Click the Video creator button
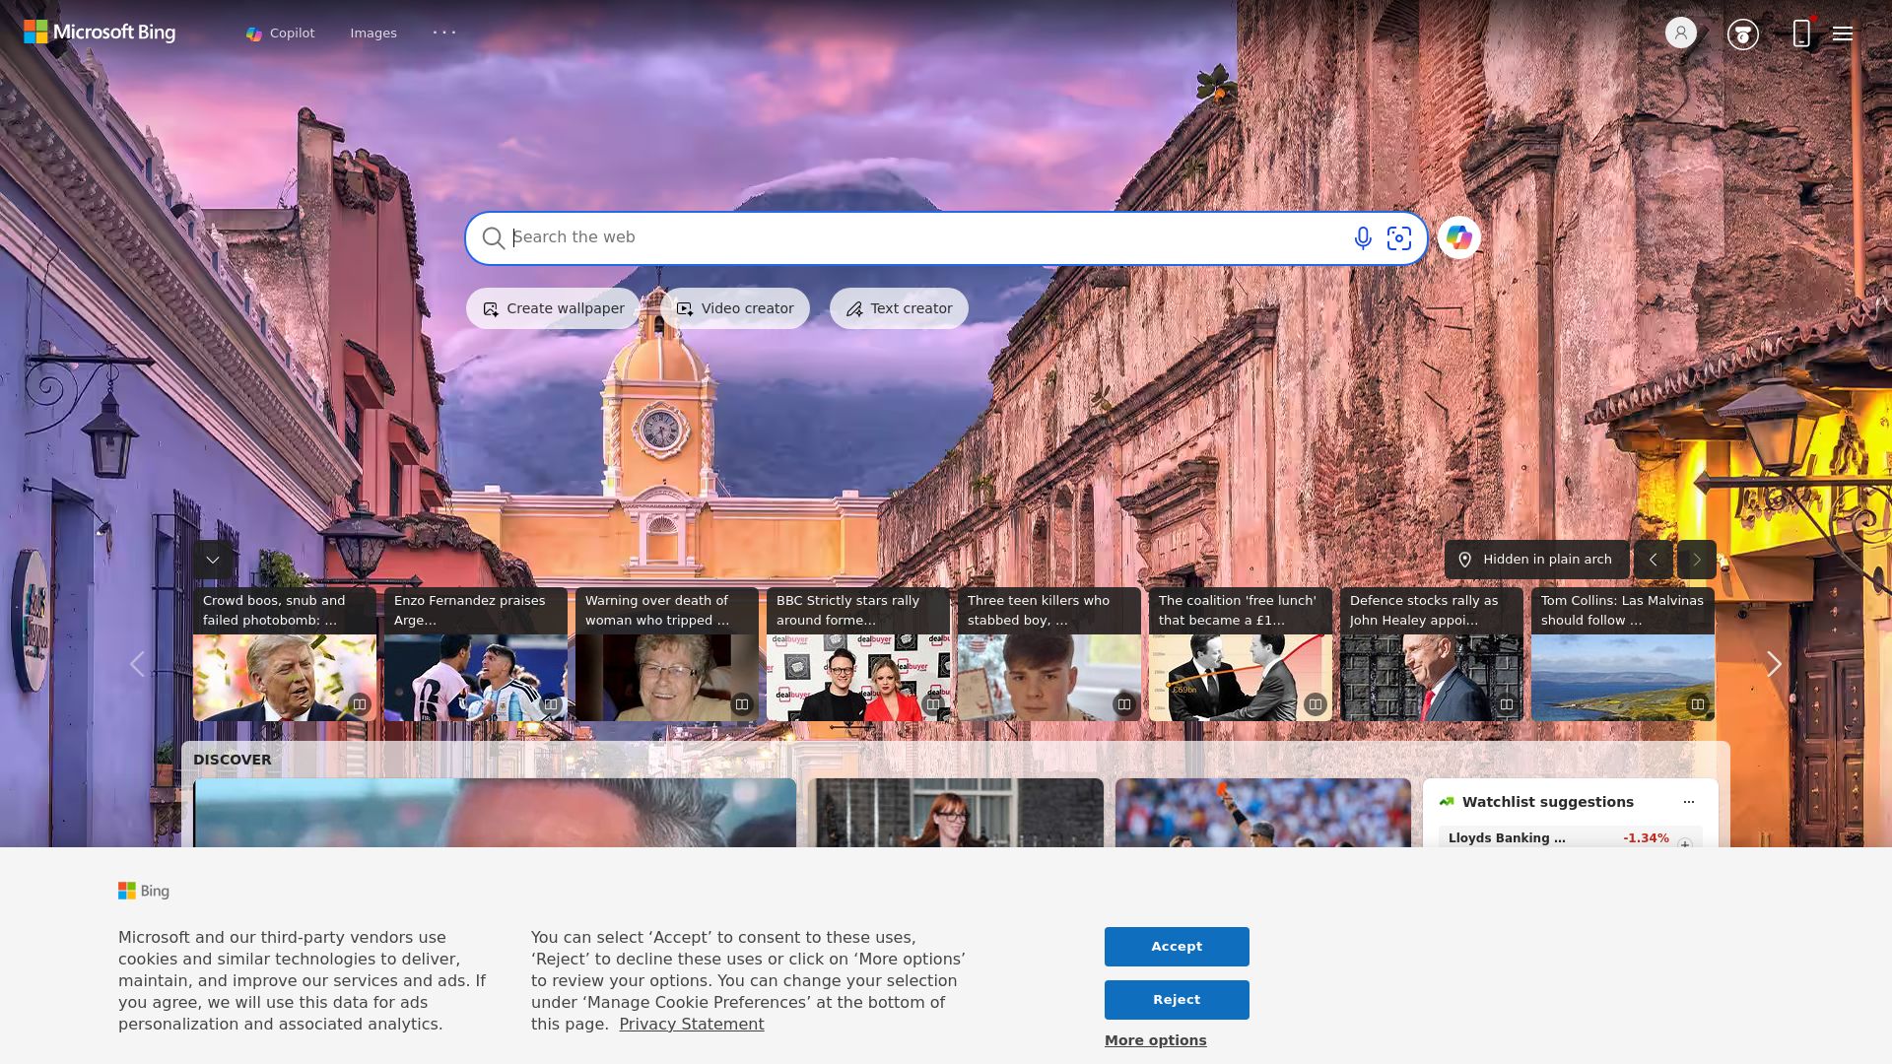The image size is (1892, 1064). [735, 308]
